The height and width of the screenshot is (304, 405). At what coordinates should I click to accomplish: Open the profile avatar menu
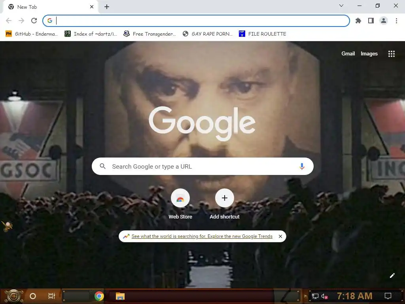tap(384, 21)
